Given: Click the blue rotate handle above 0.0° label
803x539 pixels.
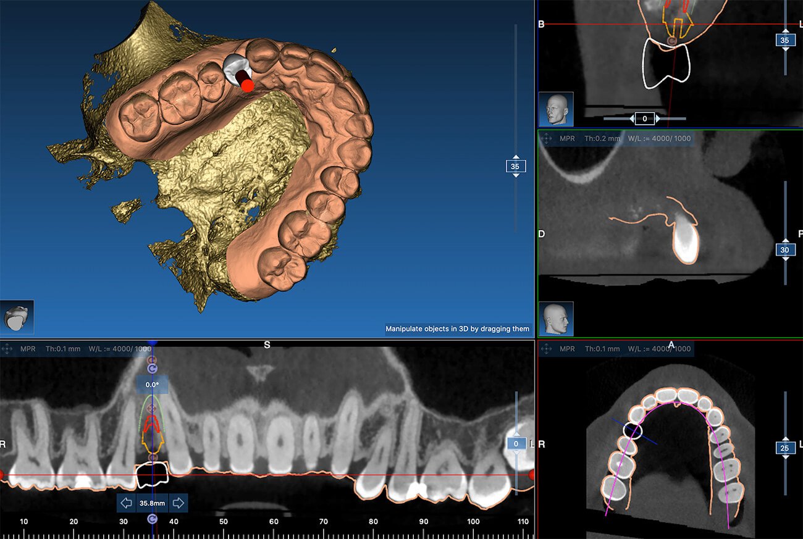Looking at the screenshot, I should tap(153, 369).
